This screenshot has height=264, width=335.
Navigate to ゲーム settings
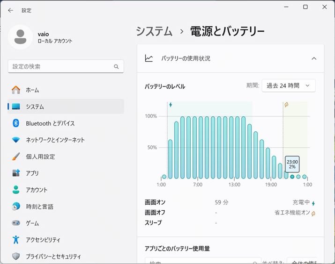[32, 223]
